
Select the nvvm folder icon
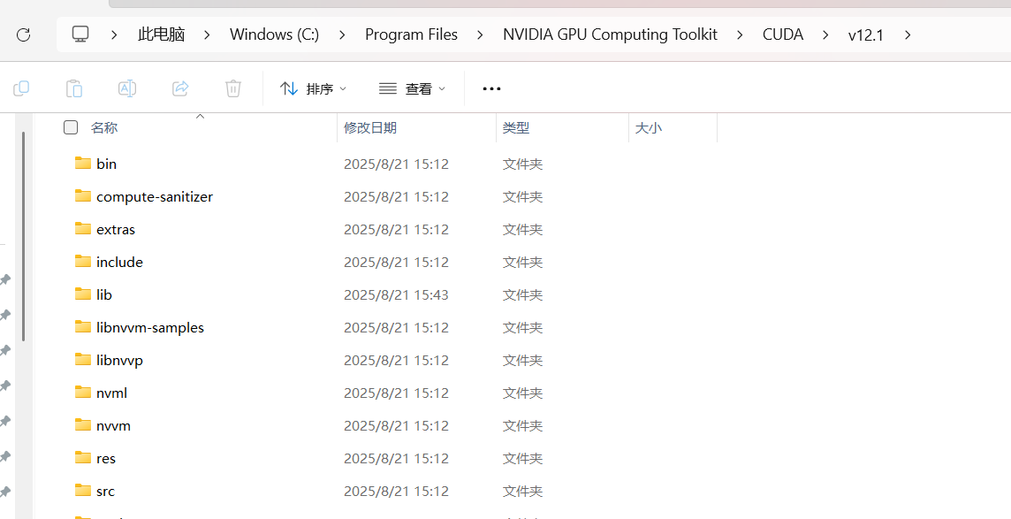pos(82,425)
